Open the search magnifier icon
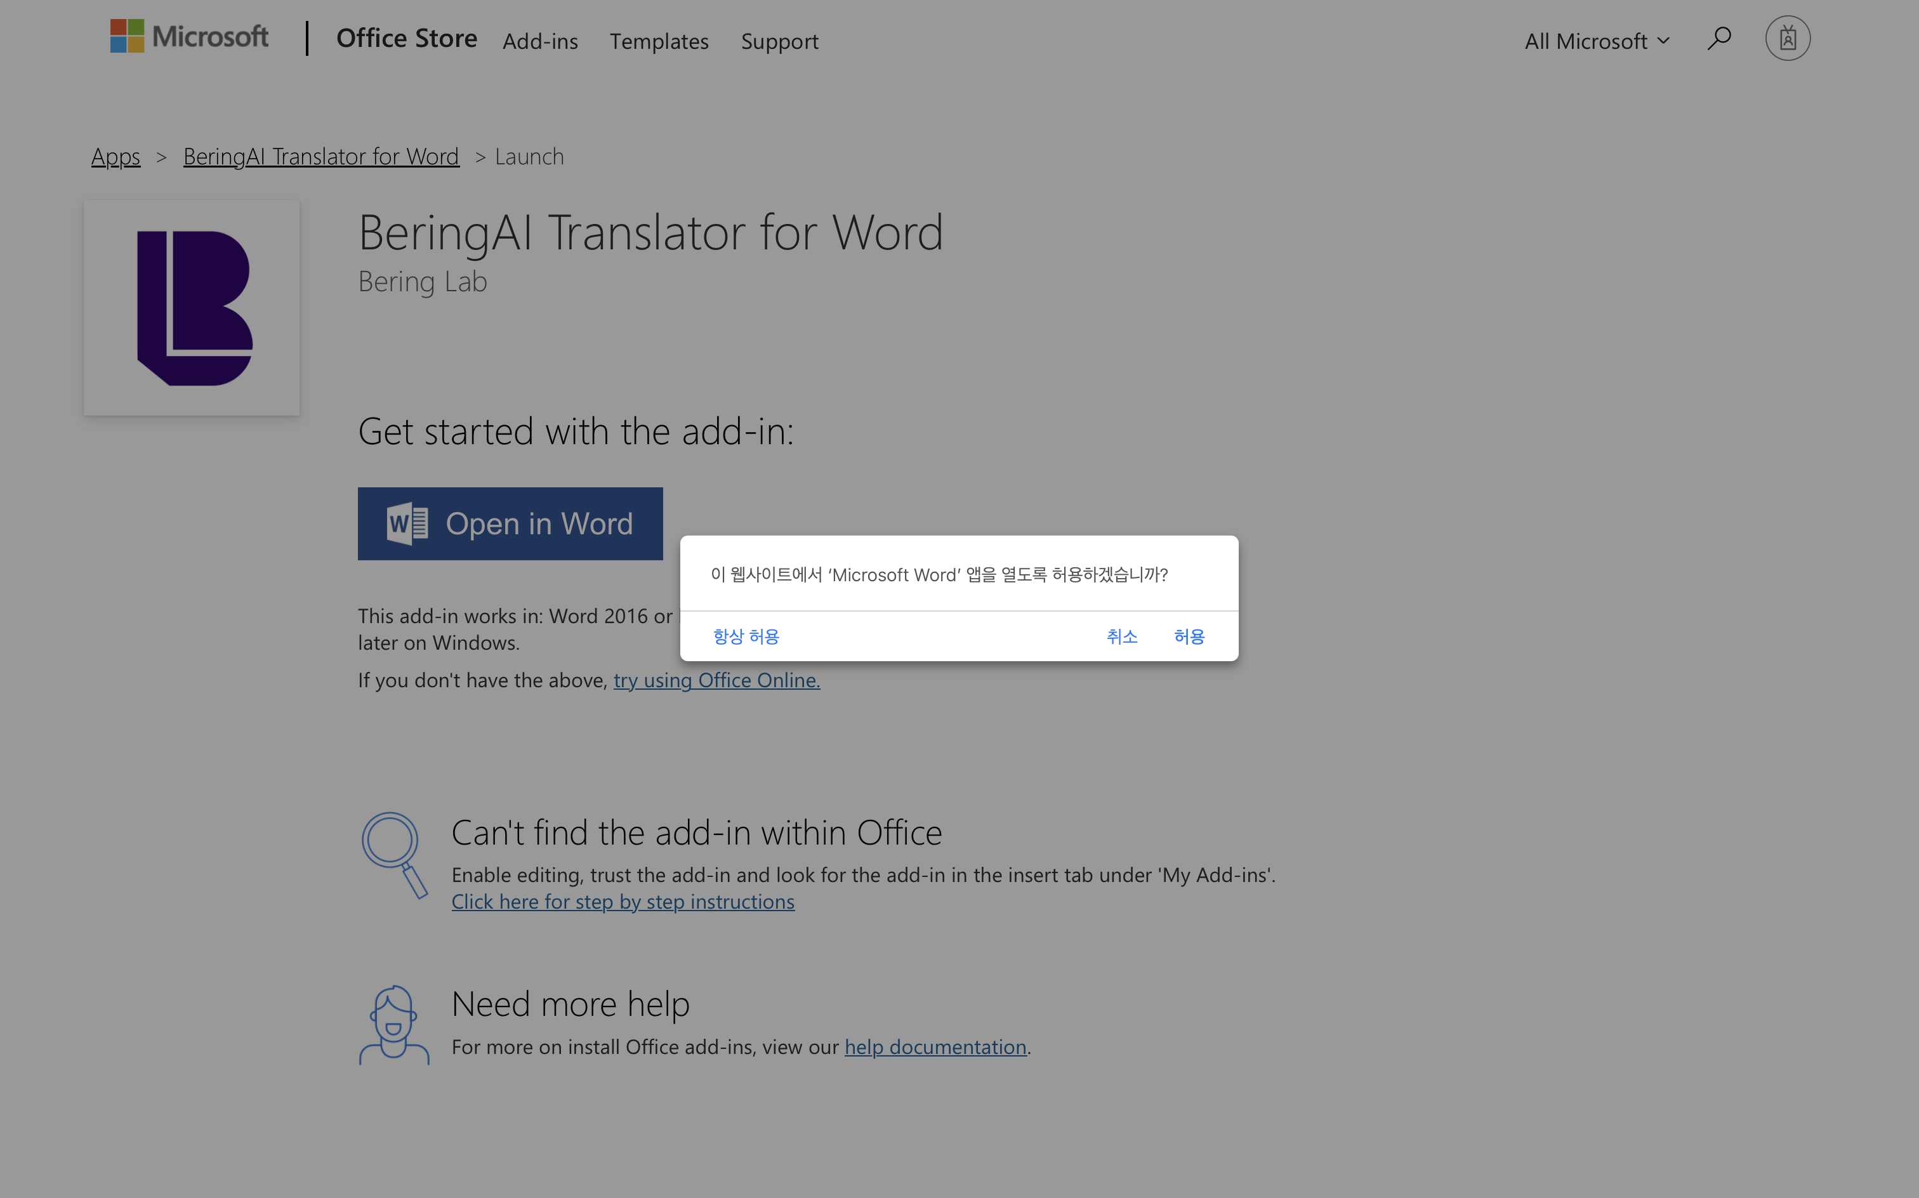1919x1198 pixels. pos(1718,38)
